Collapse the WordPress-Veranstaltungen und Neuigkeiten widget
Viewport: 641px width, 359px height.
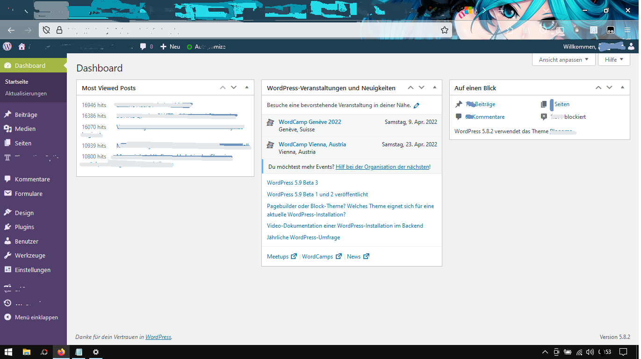[x=434, y=87]
